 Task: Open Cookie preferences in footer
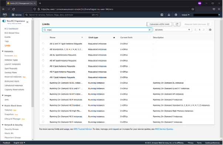pos(212,143)
